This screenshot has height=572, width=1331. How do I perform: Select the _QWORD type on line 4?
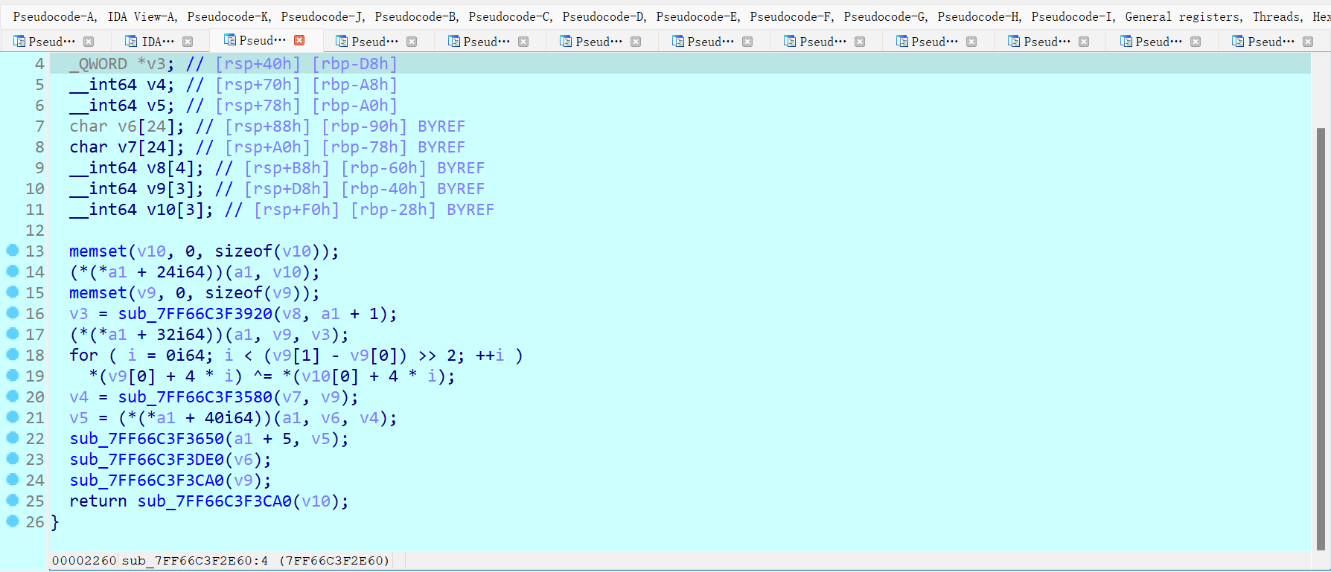click(x=98, y=64)
